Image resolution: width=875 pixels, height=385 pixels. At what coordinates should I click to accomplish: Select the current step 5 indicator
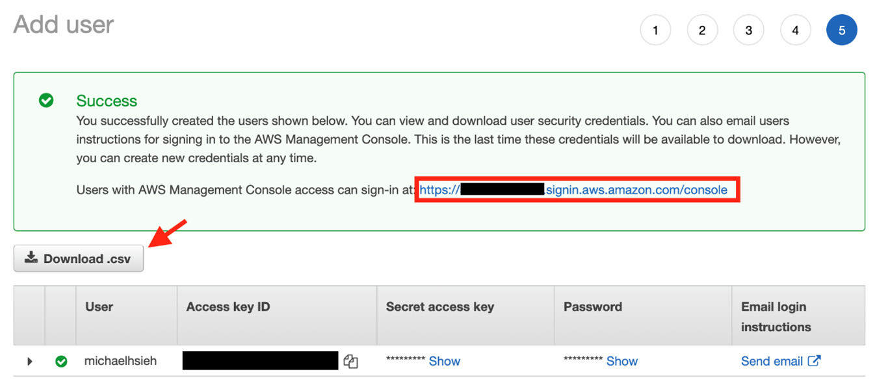(x=842, y=31)
